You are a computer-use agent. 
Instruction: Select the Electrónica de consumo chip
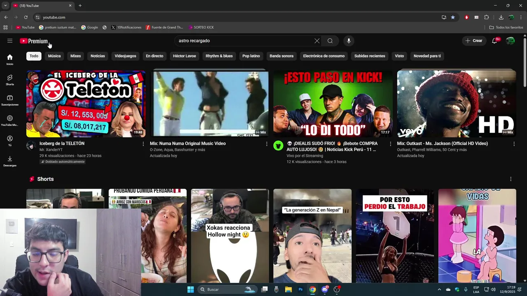(324, 56)
